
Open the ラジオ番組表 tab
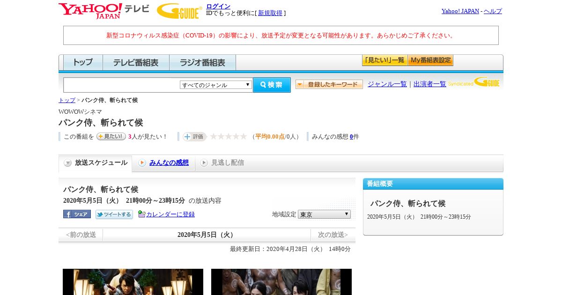click(202, 62)
